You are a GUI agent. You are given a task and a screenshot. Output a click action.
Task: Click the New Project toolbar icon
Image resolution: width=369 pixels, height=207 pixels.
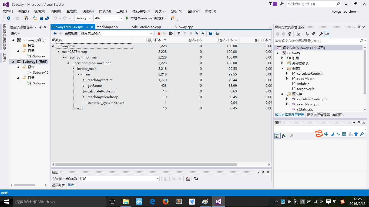coord(26,18)
